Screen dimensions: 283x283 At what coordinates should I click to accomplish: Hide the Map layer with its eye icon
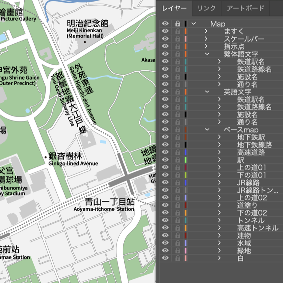tap(165, 24)
